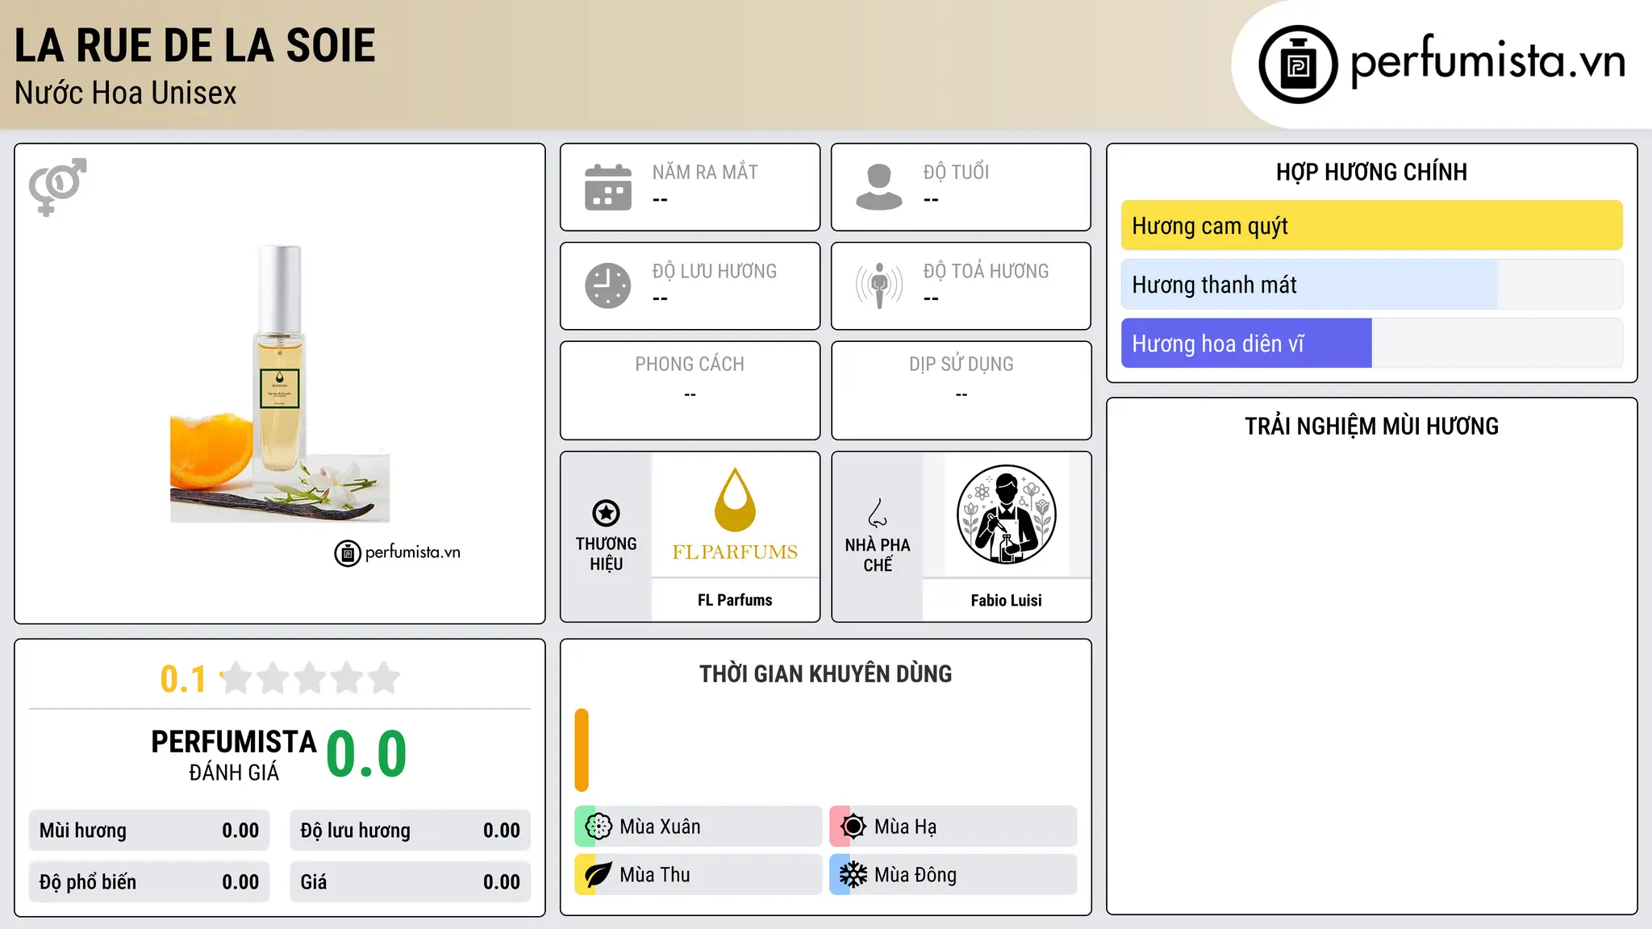Click the small perfumista.vn watermark icon under bottle

[348, 553]
